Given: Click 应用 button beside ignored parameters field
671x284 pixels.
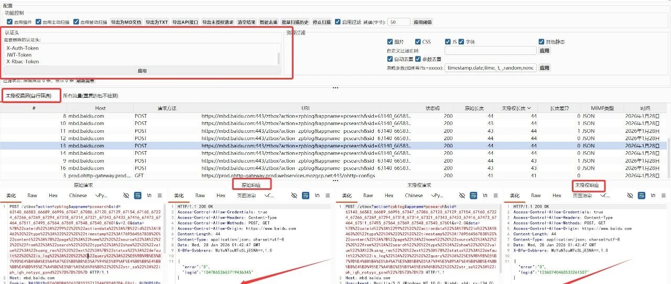Looking at the screenshot, I should (545, 68).
